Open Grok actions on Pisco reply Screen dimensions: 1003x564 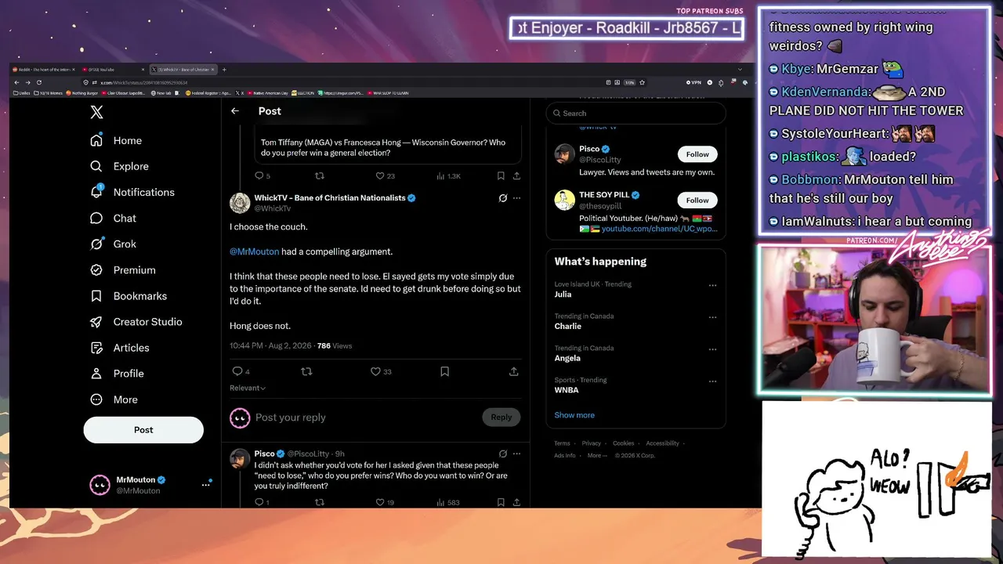click(x=503, y=454)
